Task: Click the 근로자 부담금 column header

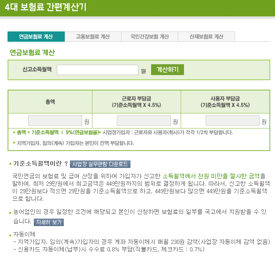Action: [x=137, y=102]
